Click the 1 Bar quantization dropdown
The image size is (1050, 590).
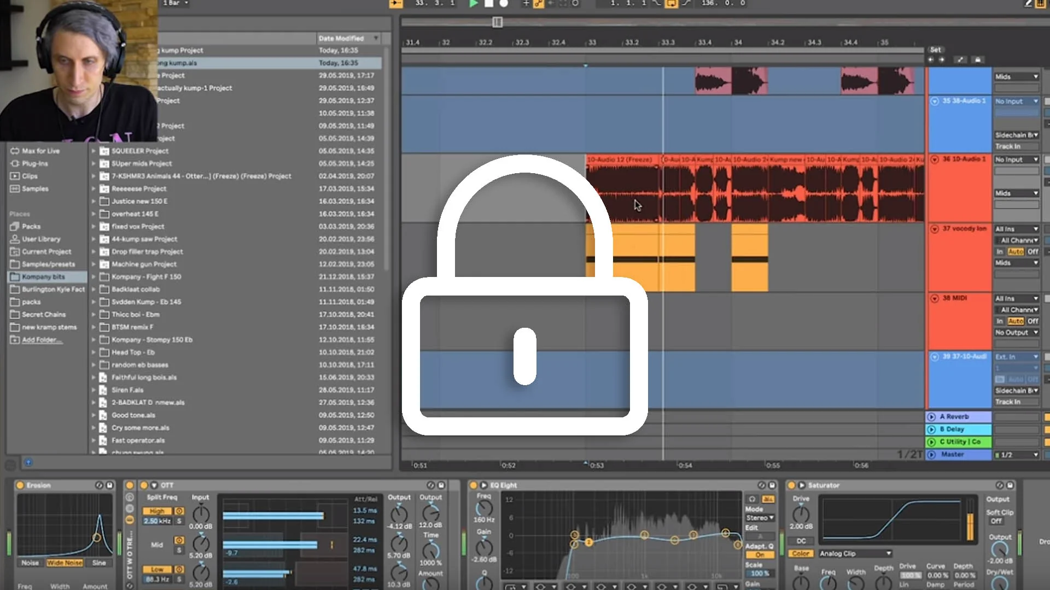click(x=175, y=3)
